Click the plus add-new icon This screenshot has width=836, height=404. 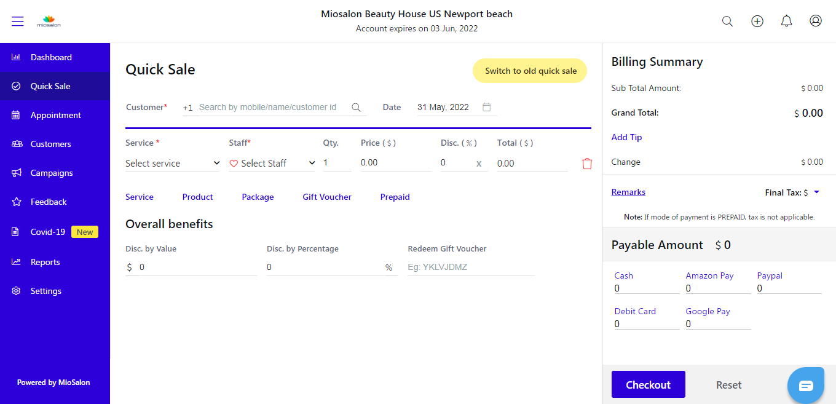click(x=757, y=21)
